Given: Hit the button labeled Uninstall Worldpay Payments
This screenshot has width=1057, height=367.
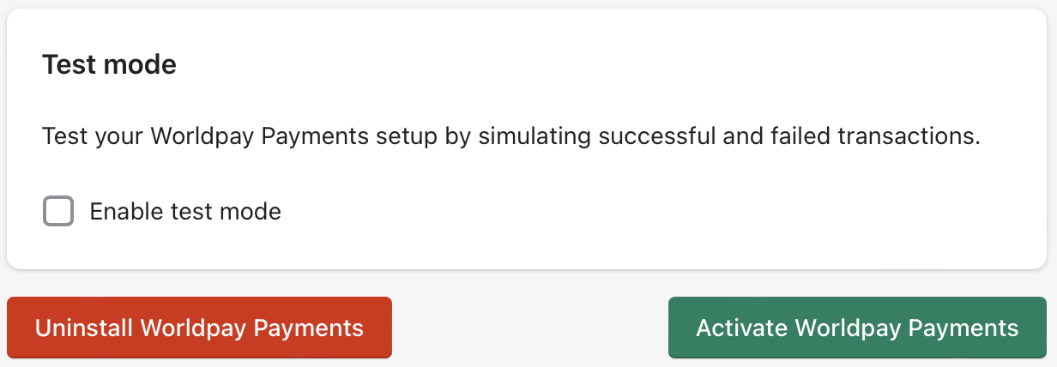Looking at the screenshot, I should 199,328.
